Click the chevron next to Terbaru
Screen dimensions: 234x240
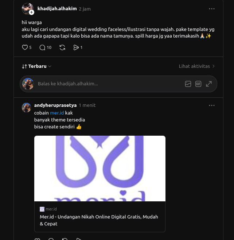coord(50,66)
